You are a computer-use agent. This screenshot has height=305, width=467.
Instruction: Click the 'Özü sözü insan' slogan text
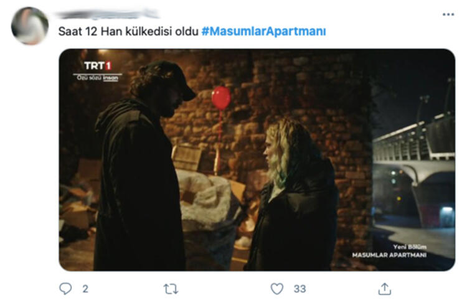pos(98,78)
